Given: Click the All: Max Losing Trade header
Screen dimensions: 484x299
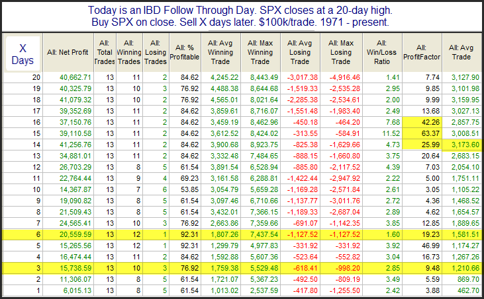Looking at the screenshot, I should pyautogui.click(x=341, y=53).
